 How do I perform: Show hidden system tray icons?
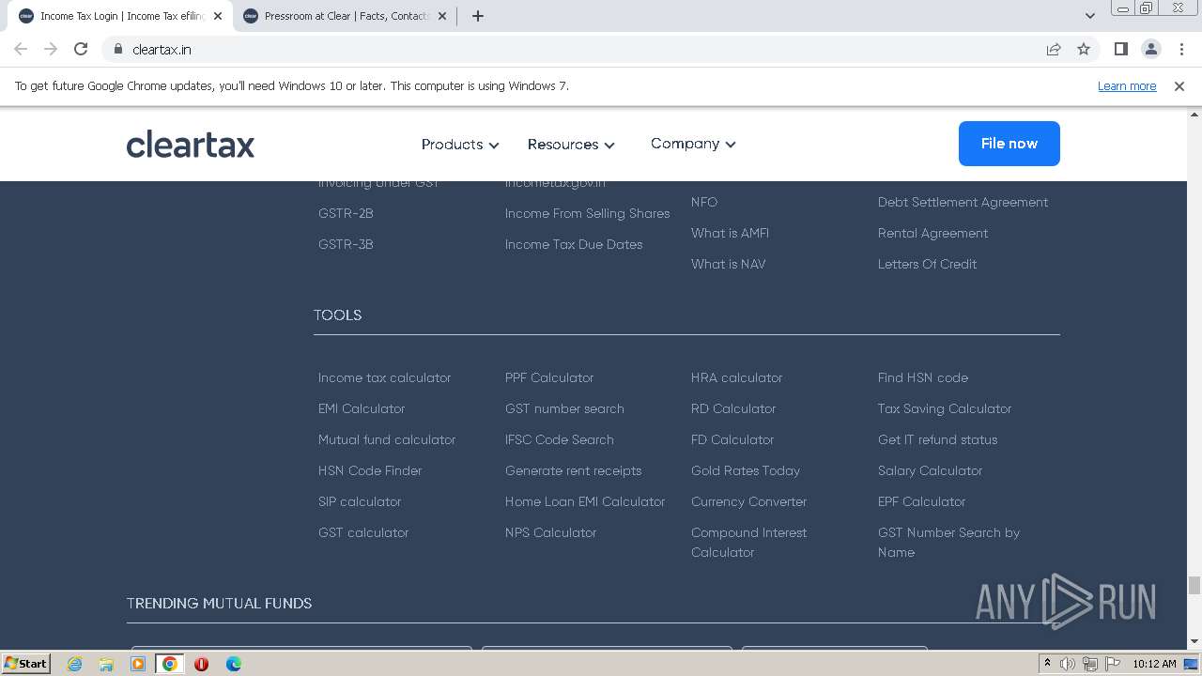pos(1047,664)
